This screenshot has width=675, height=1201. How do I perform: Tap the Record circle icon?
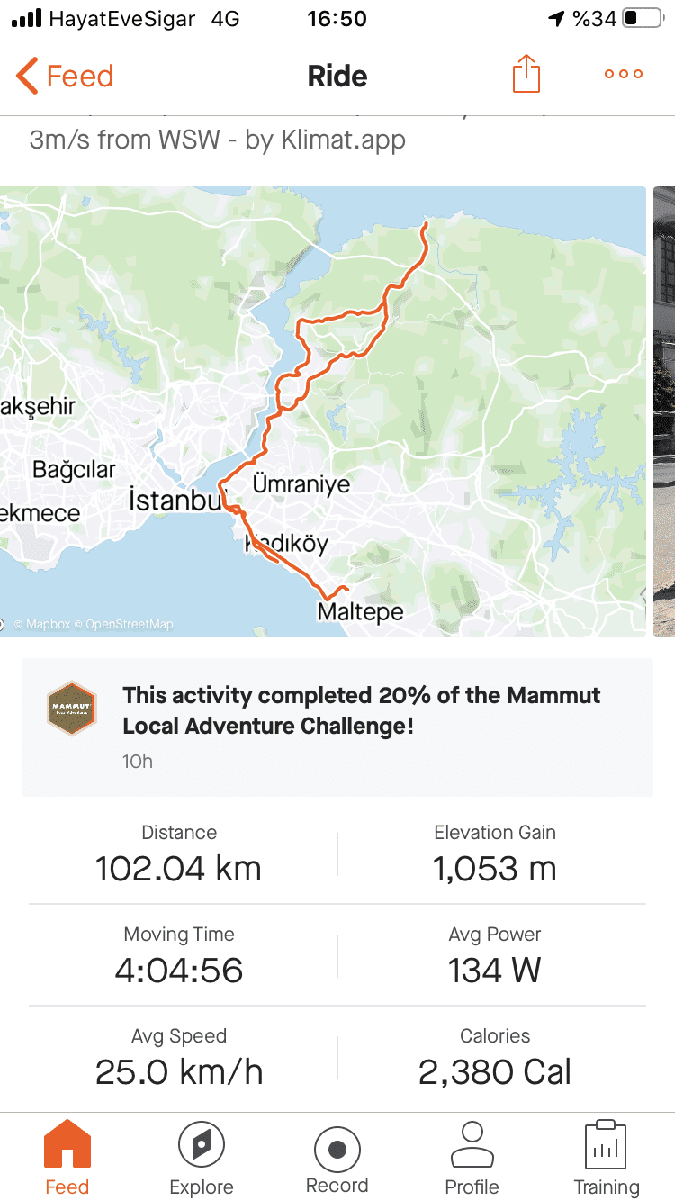[337, 1150]
